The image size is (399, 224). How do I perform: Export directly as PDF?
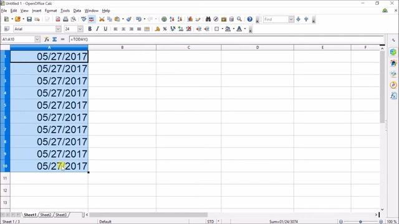(58, 19)
